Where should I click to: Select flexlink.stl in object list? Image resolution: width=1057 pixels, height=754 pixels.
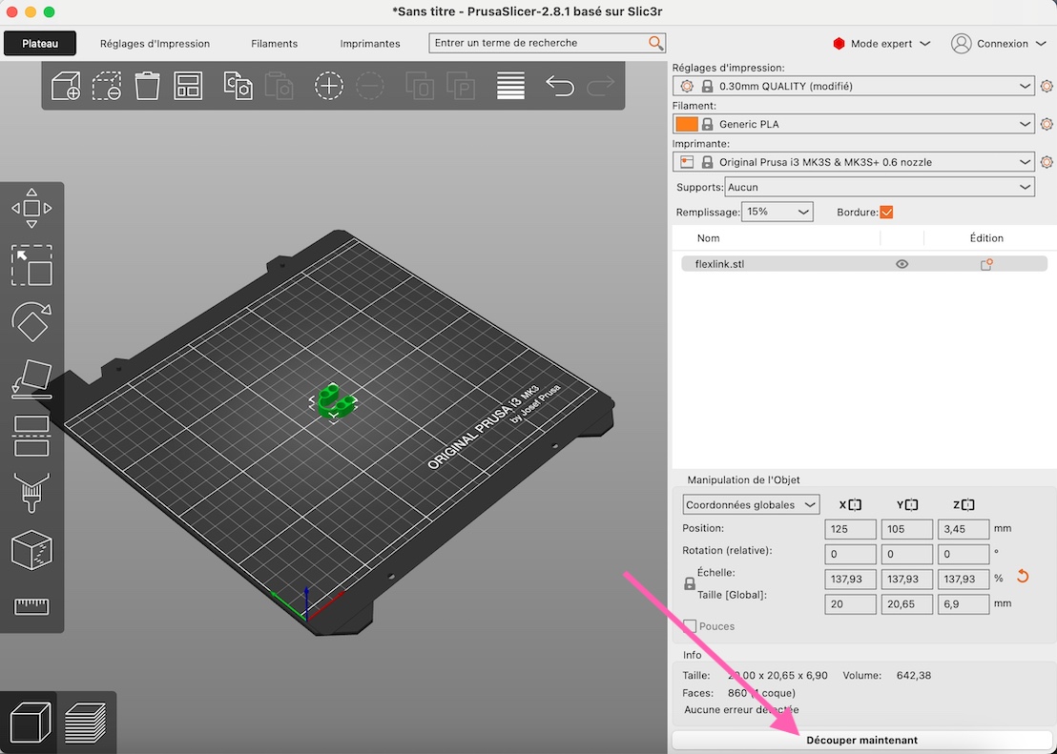(x=863, y=264)
